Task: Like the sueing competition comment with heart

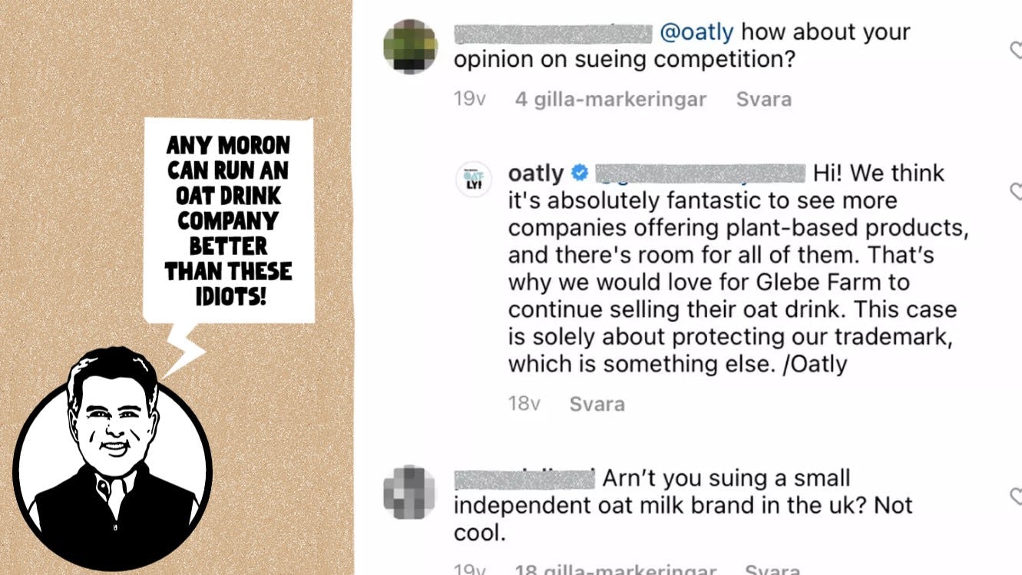Action: tap(1015, 51)
